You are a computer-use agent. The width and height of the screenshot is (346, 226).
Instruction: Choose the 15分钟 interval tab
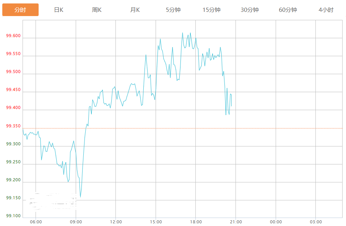(x=211, y=10)
